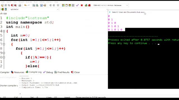Click the Profile Analysis chart icon
Viewport: 179px width, 100px height.
click(86, 5)
